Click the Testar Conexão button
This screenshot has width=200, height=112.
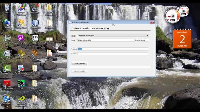tap(79, 63)
